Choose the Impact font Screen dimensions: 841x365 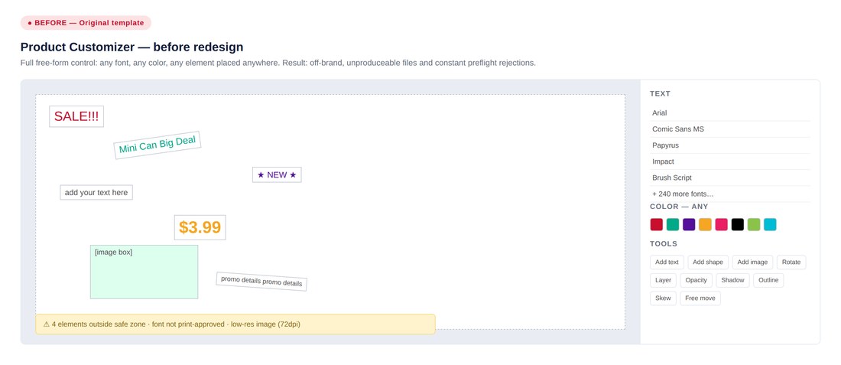(x=729, y=161)
